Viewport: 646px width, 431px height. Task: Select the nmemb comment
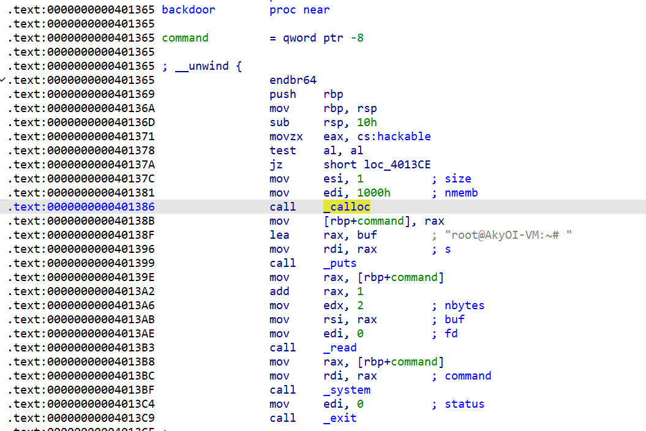pos(461,193)
